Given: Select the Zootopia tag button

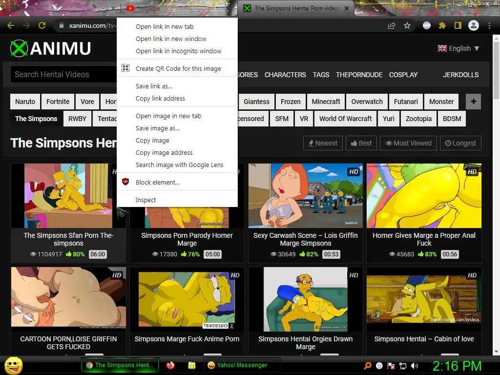Looking at the screenshot, I should [x=418, y=119].
